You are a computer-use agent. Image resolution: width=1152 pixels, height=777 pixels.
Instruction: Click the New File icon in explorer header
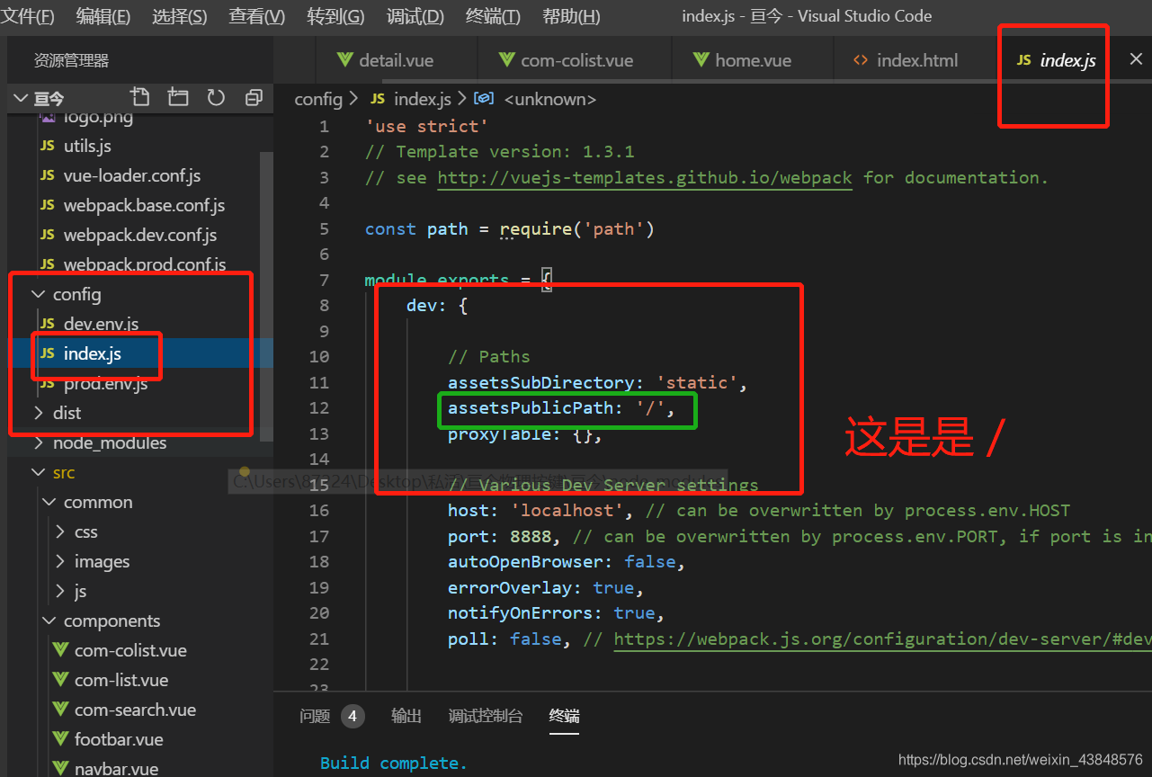click(x=139, y=97)
